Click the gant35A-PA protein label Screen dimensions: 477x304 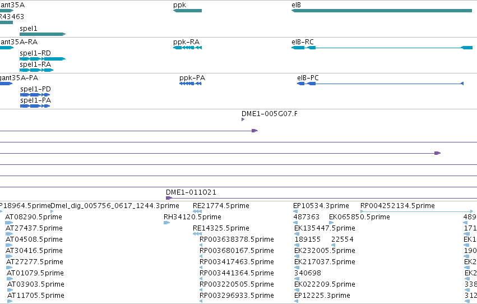click(19, 77)
